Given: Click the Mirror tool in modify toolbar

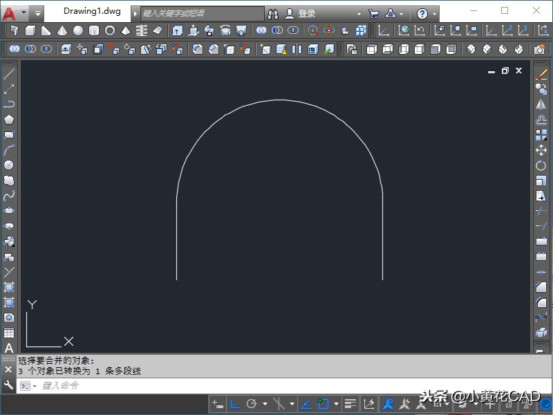Looking at the screenshot, I should pyautogui.click(x=541, y=104).
